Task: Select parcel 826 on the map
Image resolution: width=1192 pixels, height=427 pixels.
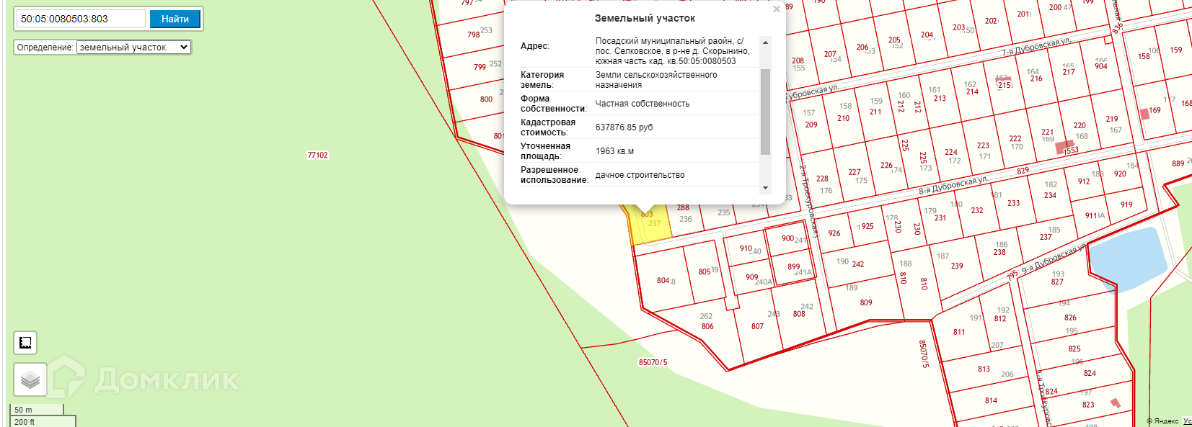Action: (1071, 318)
